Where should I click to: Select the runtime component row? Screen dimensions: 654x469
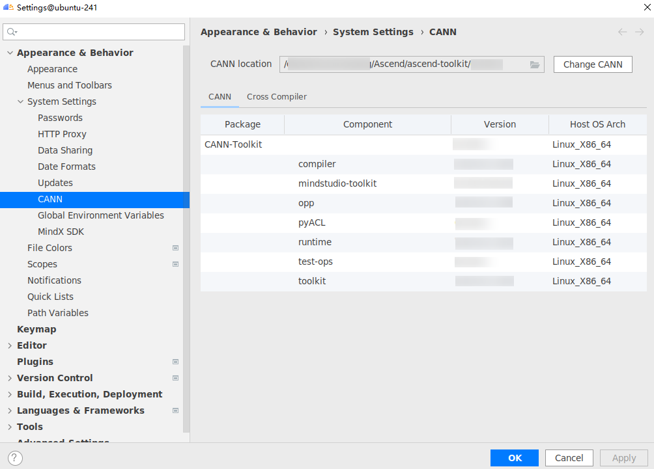click(x=423, y=243)
